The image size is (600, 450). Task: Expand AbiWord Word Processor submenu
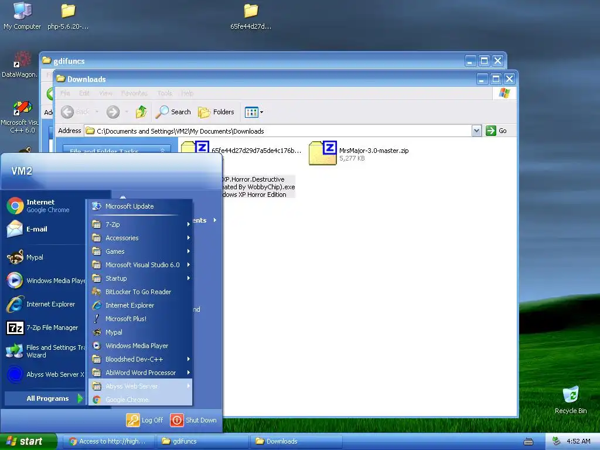(x=141, y=372)
